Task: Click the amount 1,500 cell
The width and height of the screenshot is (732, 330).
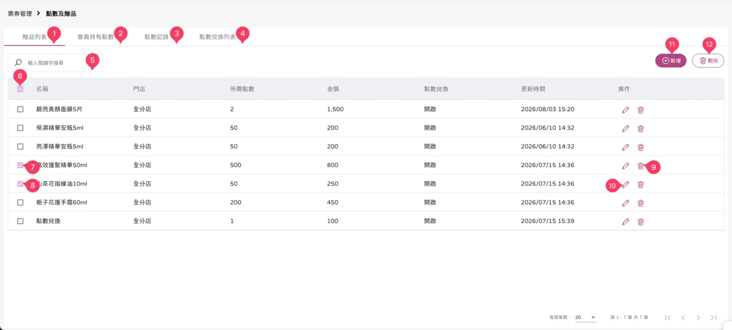Action: pos(335,110)
